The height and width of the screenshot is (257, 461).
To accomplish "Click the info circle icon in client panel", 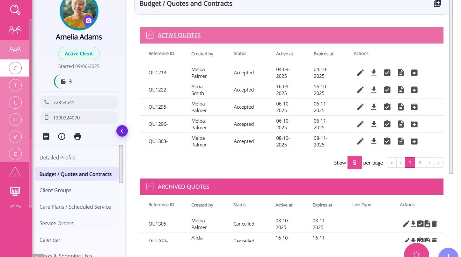I will point(62,137).
